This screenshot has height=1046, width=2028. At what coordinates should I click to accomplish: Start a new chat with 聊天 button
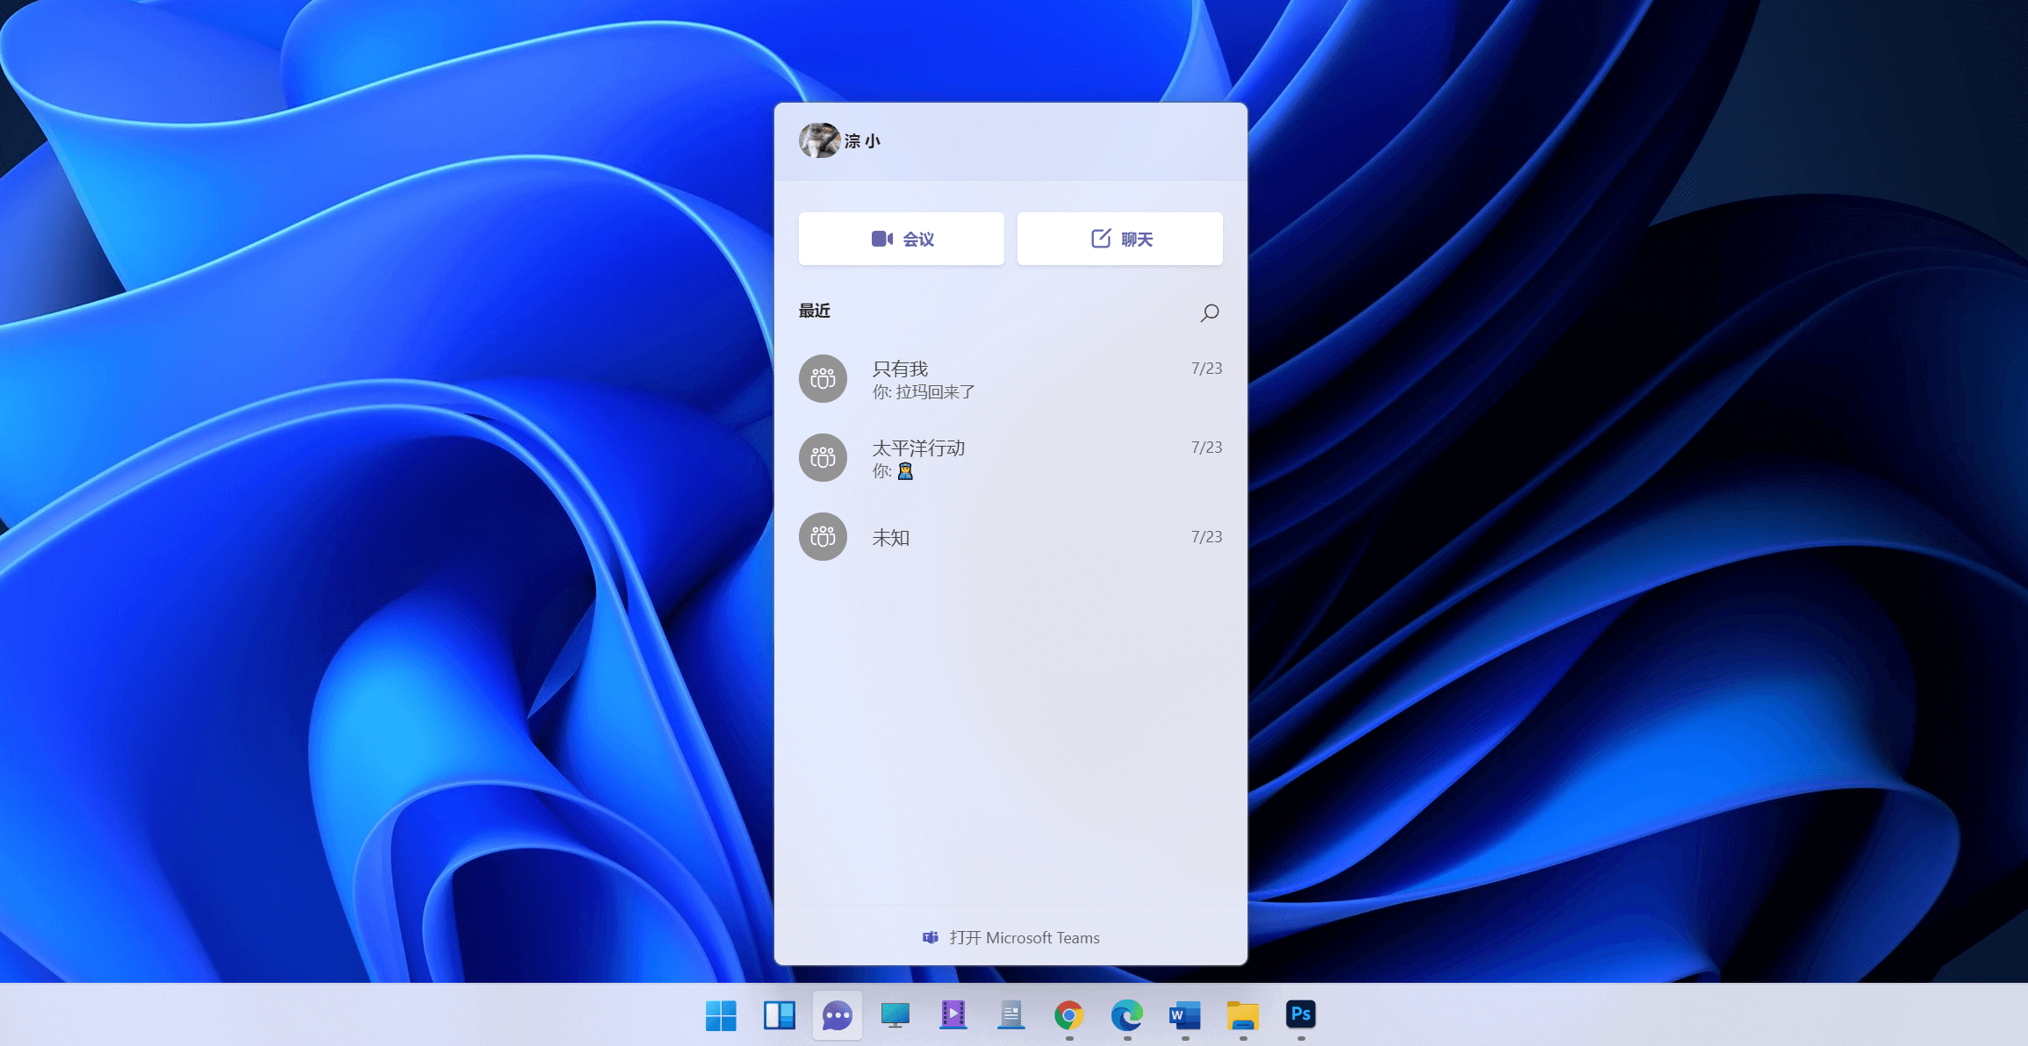pyautogui.click(x=1119, y=239)
